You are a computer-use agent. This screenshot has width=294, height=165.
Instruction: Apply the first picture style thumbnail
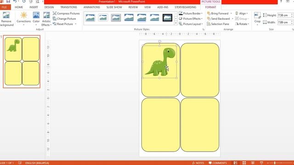(x=90, y=18)
